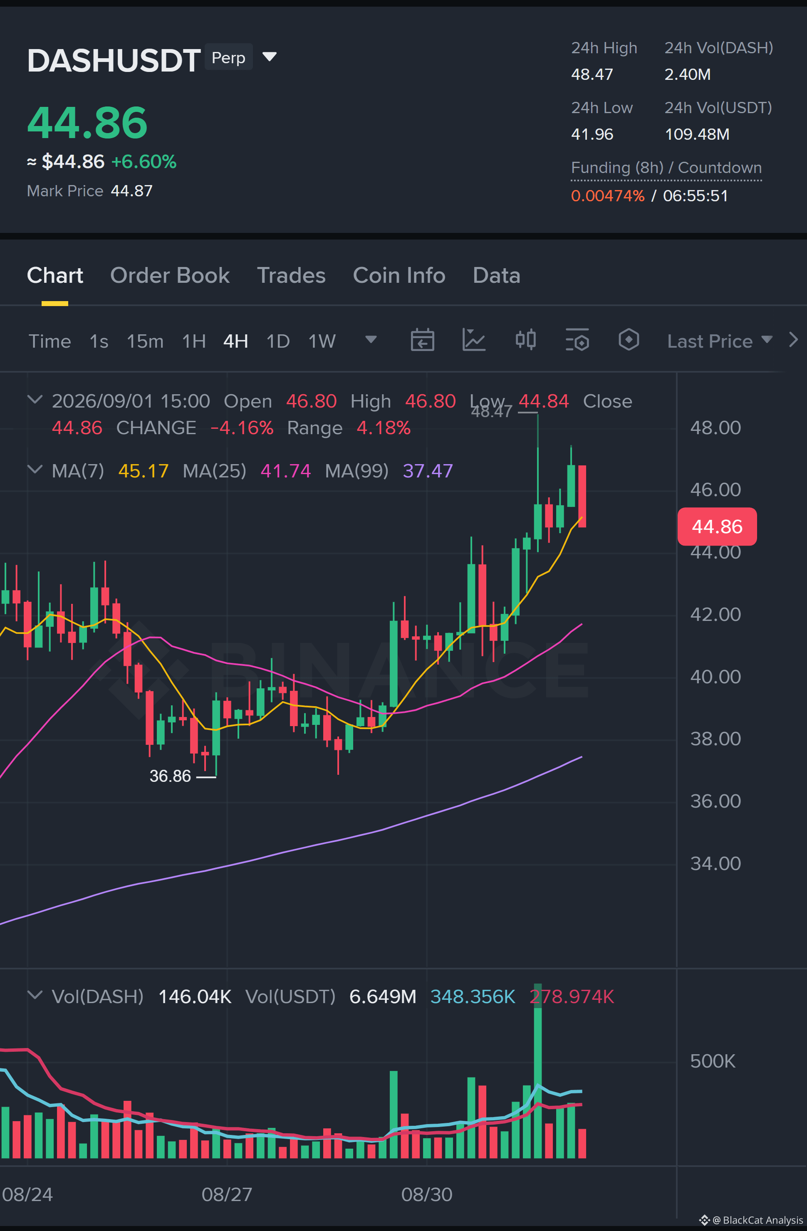This screenshot has height=1231, width=807.
Task: Select the 1D timeframe
Action: 278,341
